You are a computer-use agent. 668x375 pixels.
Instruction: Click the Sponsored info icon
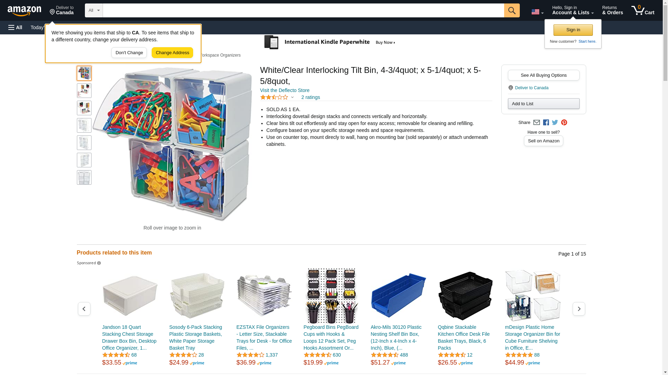99,263
